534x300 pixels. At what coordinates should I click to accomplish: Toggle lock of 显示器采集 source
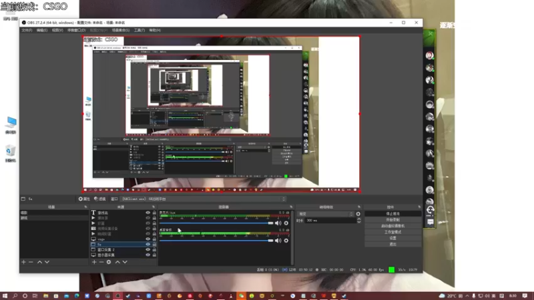[154, 255]
